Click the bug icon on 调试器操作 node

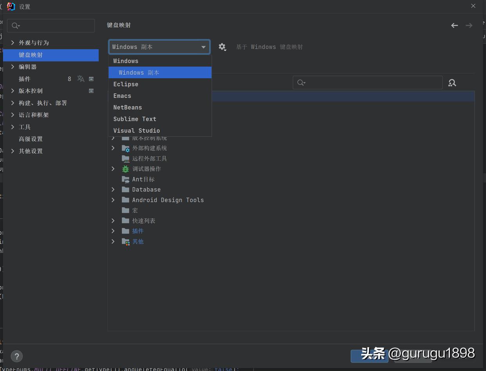point(125,169)
